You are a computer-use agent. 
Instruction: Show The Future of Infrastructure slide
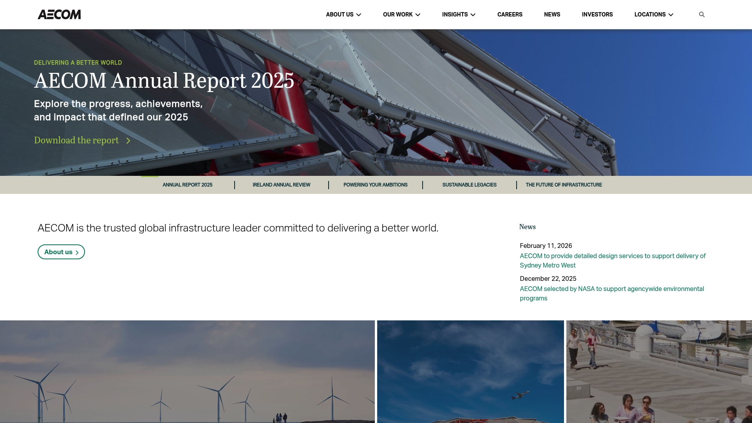coord(564,185)
